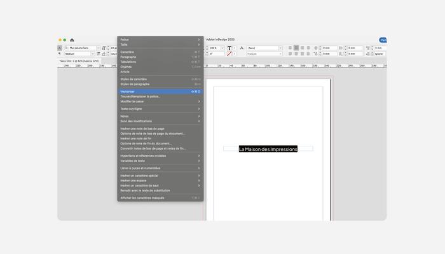Expand the Police submenu

[160, 39]
